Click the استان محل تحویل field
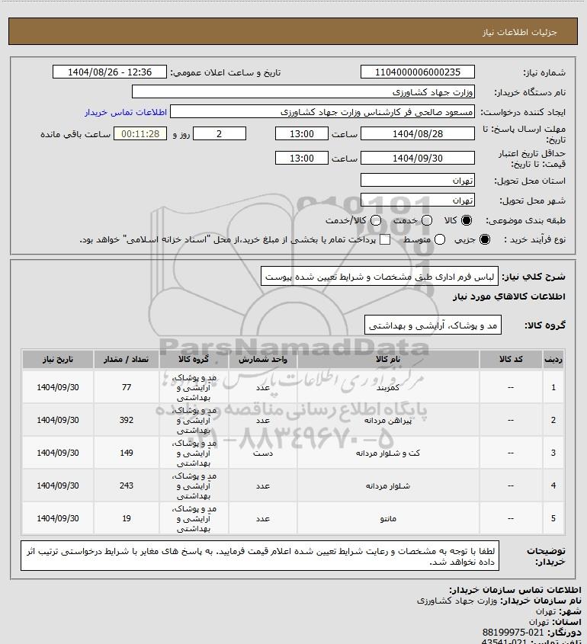 click(x=418, y=181)
